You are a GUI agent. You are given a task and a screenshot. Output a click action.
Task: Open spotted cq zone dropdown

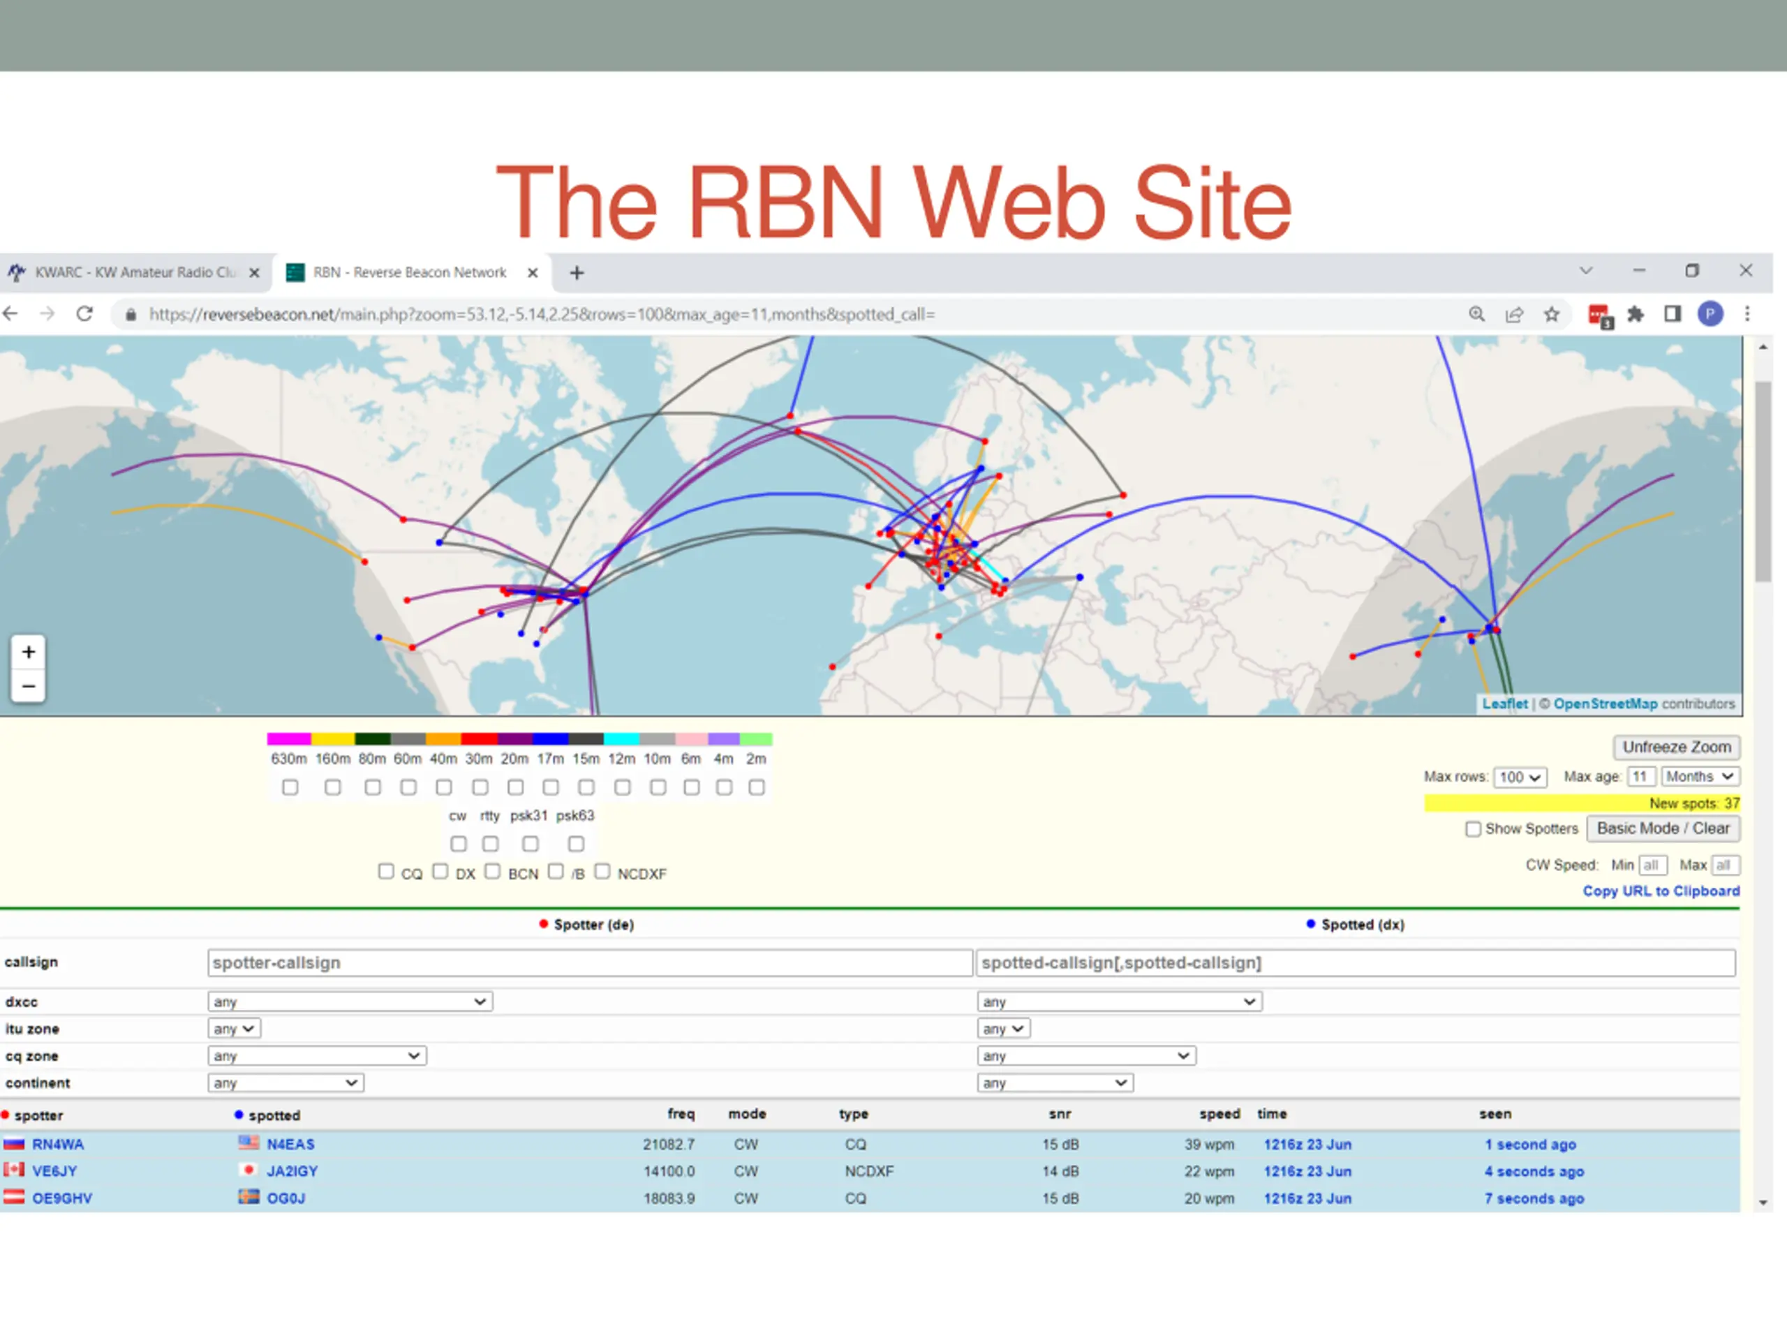[1087, 1056]
